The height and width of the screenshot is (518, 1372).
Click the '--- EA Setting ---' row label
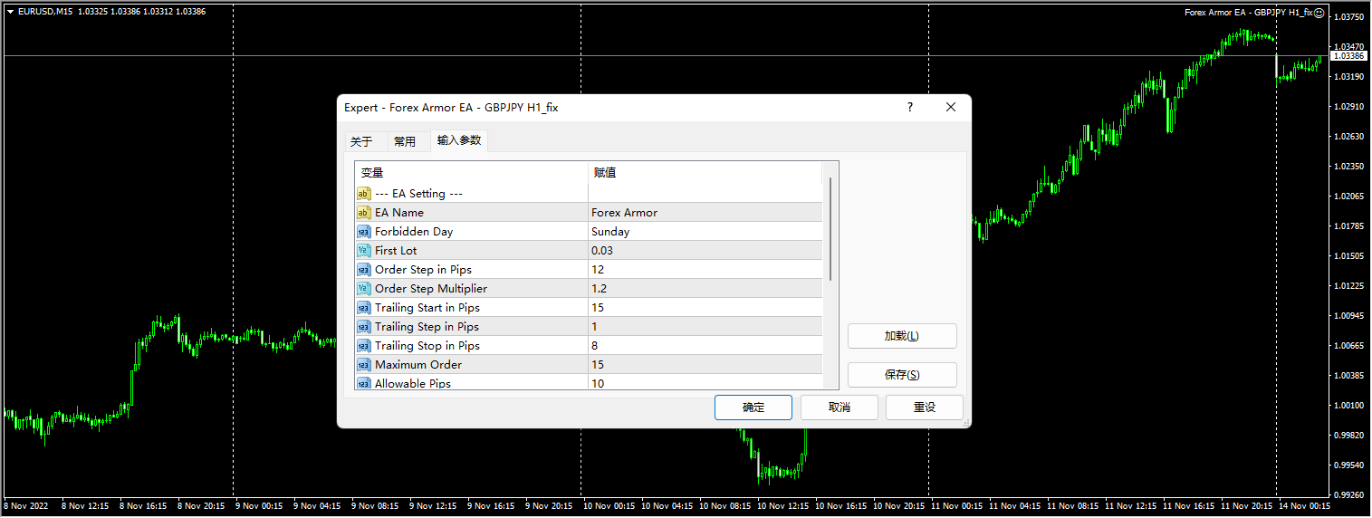coord(419,194)
